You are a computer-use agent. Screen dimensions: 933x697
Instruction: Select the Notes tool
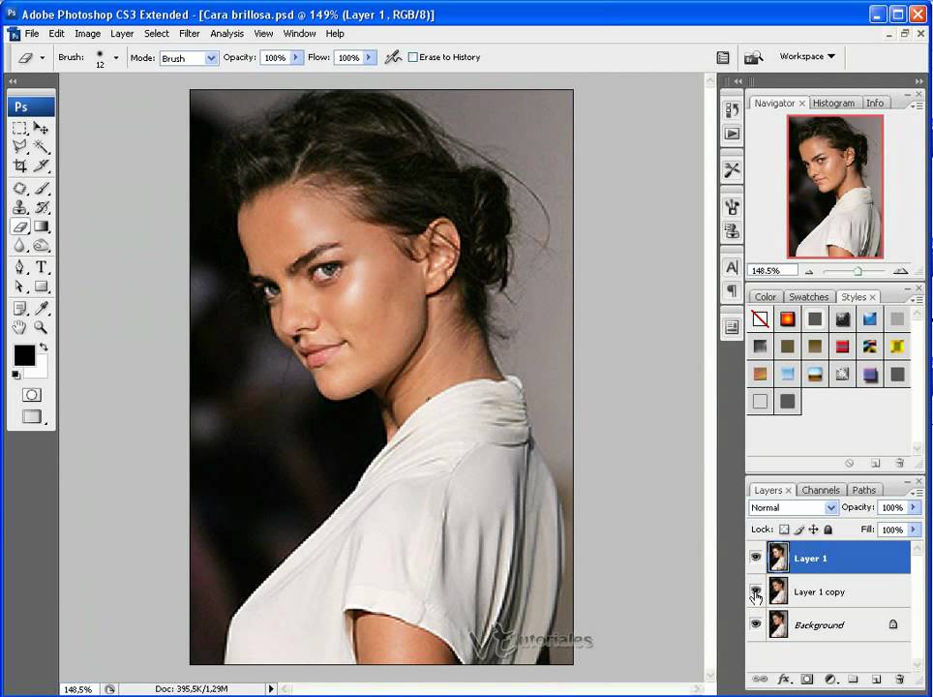click(19, 308)
